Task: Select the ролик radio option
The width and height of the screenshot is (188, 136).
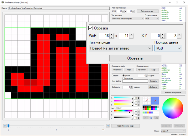Action: [123, 76]
